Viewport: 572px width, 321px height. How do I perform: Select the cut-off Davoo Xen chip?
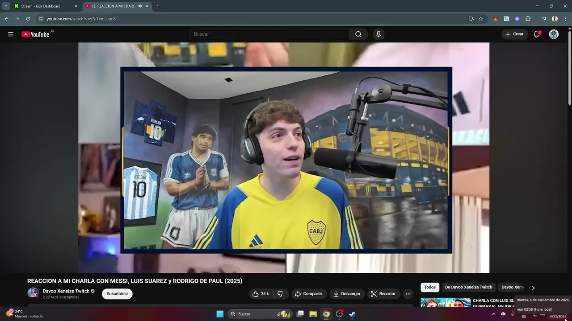pos(512,288)
